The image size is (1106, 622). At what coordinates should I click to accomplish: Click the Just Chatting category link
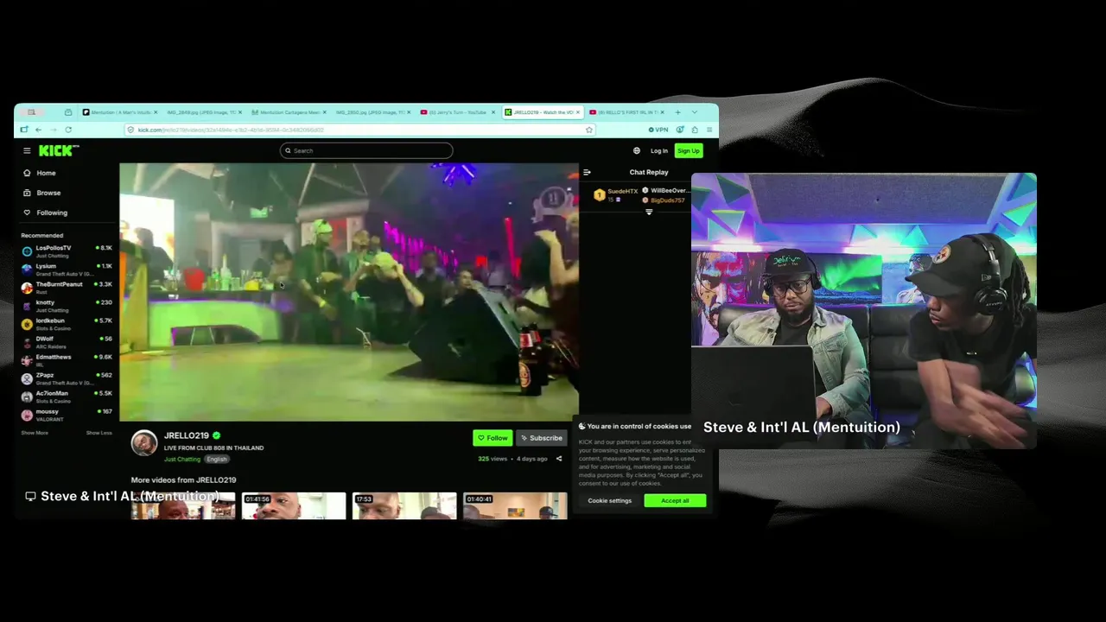(x=181, y=459)
